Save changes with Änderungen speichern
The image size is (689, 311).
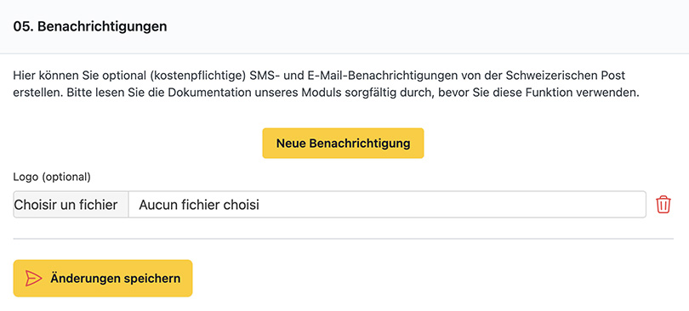[103, 279]
